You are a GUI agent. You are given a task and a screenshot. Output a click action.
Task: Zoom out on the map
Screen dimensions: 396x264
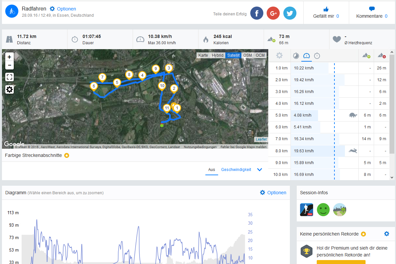[9, 65]
